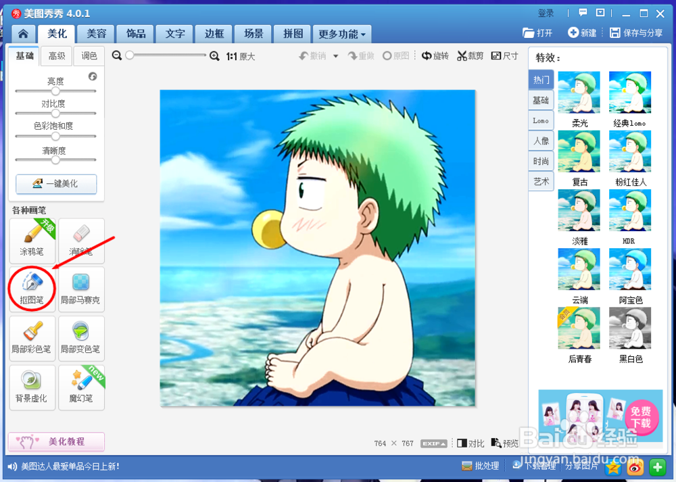Click the 打开 open file icon
The width and height of the screenshot is (676, 482).
[x=528, y=32]
